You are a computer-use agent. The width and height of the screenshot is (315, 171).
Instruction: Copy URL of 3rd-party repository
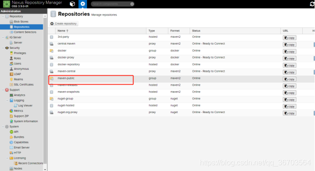click(290, 38)
